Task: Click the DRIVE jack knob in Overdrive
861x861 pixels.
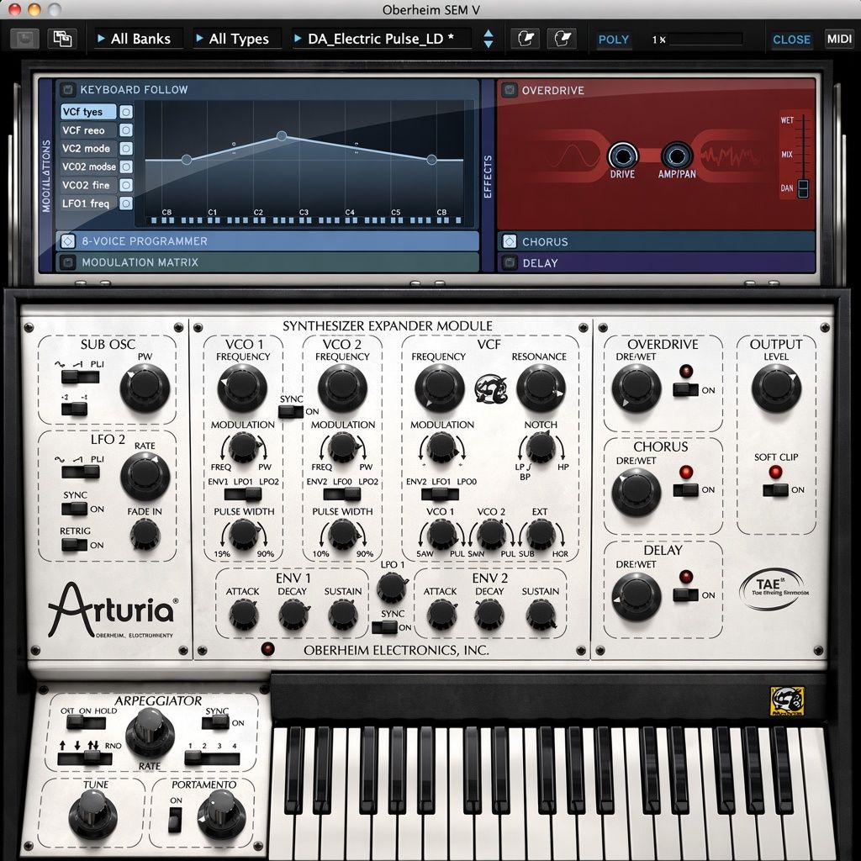Action: click(623, 156)
